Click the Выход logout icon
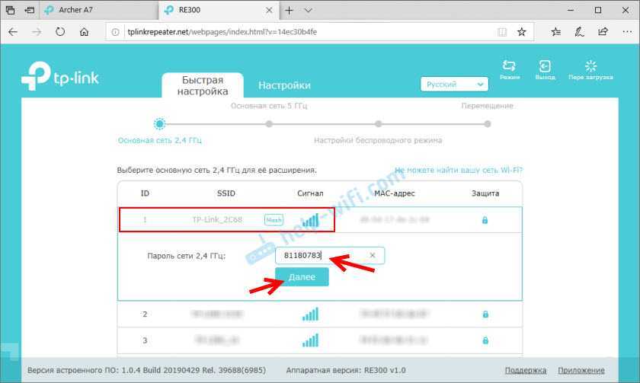This screenshot has width=640, height=383. pyautogui.click(x=545, y=67)
